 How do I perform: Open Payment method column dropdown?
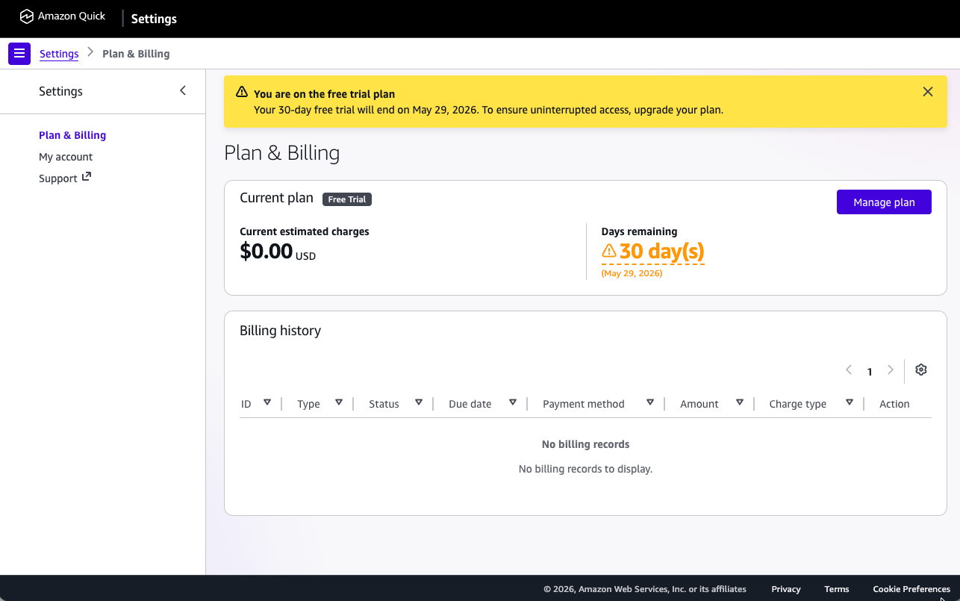650,403
